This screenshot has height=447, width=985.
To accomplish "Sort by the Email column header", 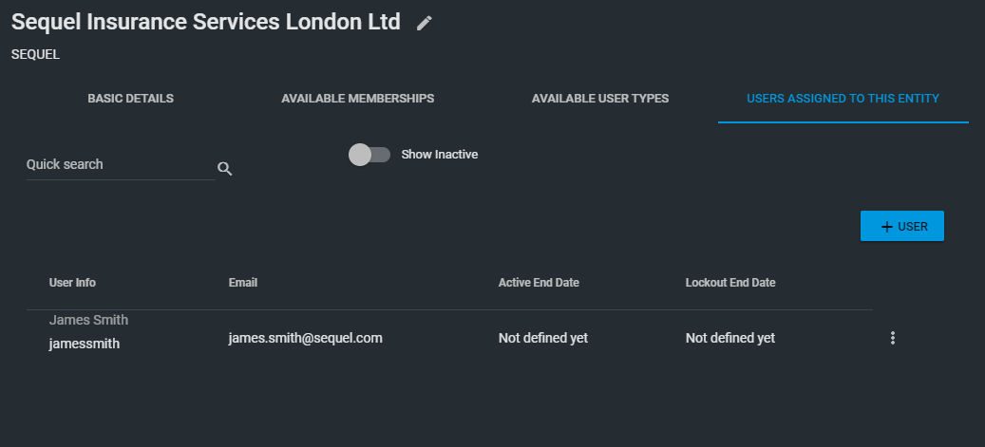I will pos(243,283).
